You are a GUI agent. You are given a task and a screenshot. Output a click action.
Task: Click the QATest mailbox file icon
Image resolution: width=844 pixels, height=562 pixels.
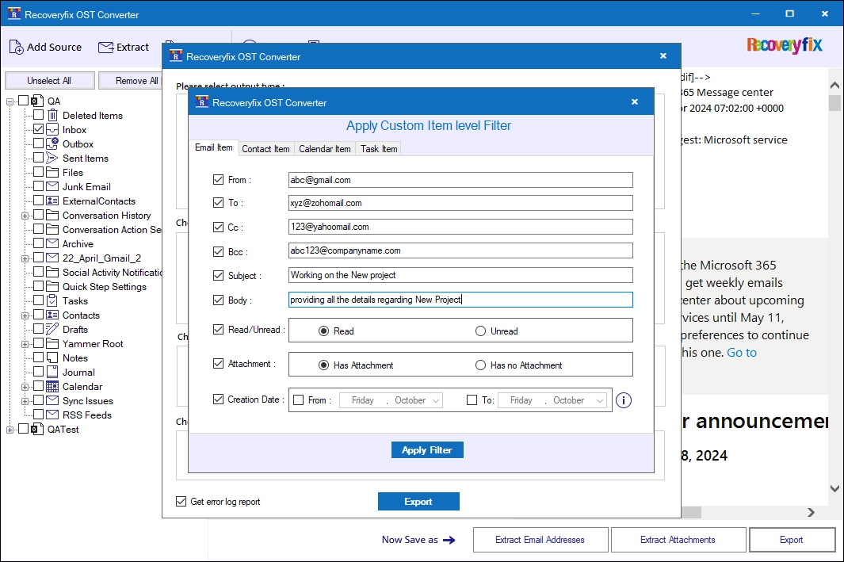coord(37,429)
